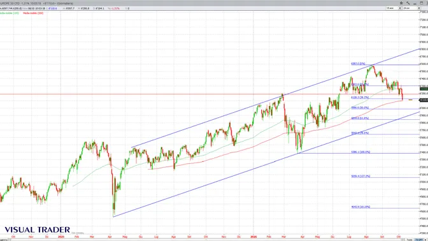Click the 0% Fibonacci level label
The height and width of the screenshot is (241, 428).
(x=358, y=64)
